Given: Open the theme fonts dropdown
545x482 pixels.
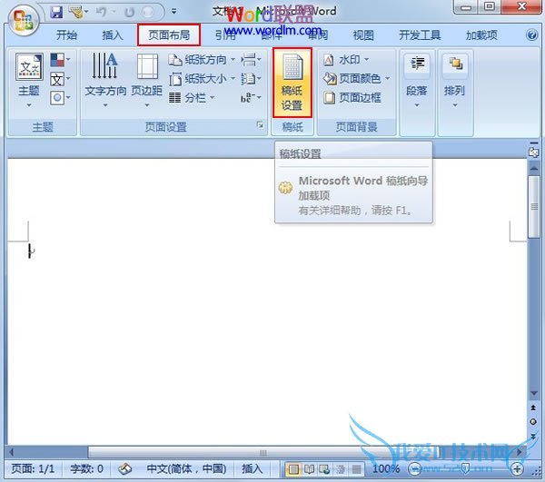Looking at the screenshot, I should (60, 79).
